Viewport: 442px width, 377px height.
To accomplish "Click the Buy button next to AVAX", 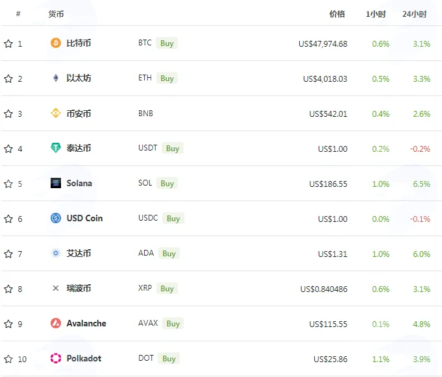I will tap(173, 323).
